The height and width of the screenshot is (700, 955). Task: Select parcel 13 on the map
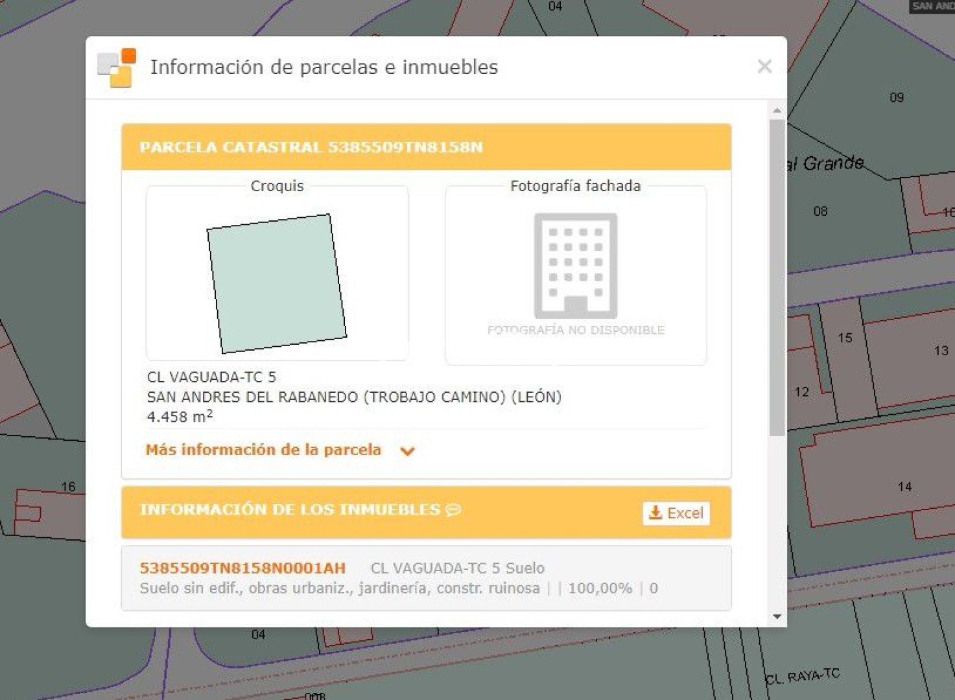click(x=941, y=351)
